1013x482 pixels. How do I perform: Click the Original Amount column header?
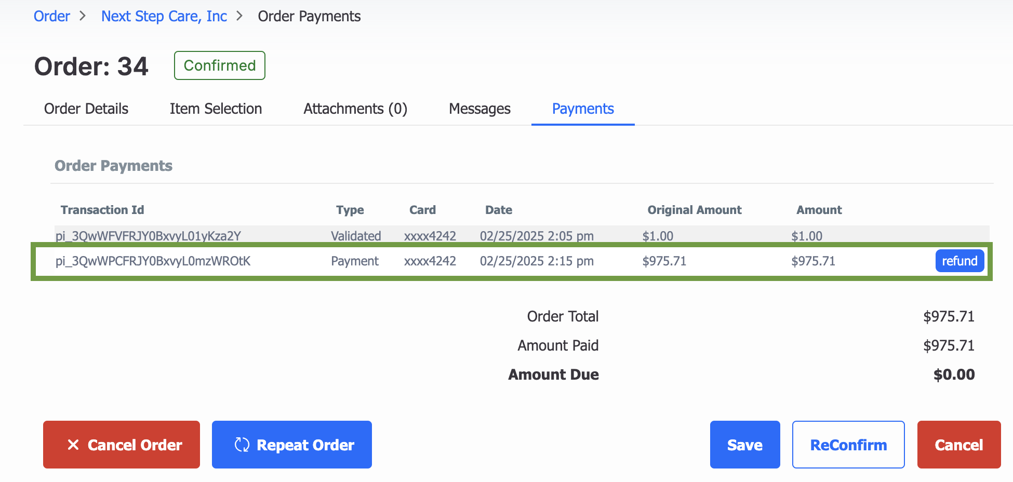click(x=695, y=210)
